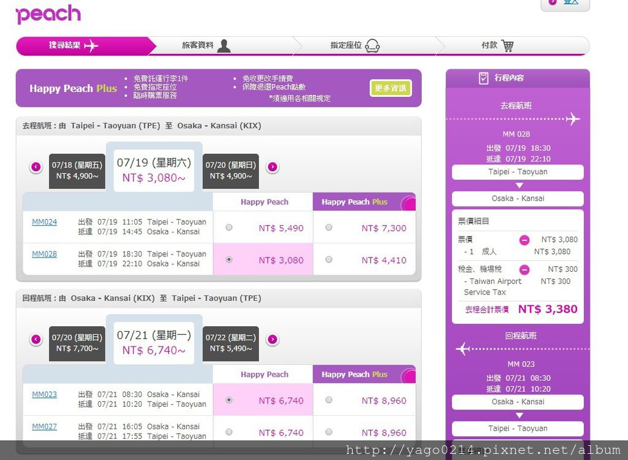Select Happy Peach NT$ 6,740 for MM027
The image size is (628, 460).
(x=229, y=432)
